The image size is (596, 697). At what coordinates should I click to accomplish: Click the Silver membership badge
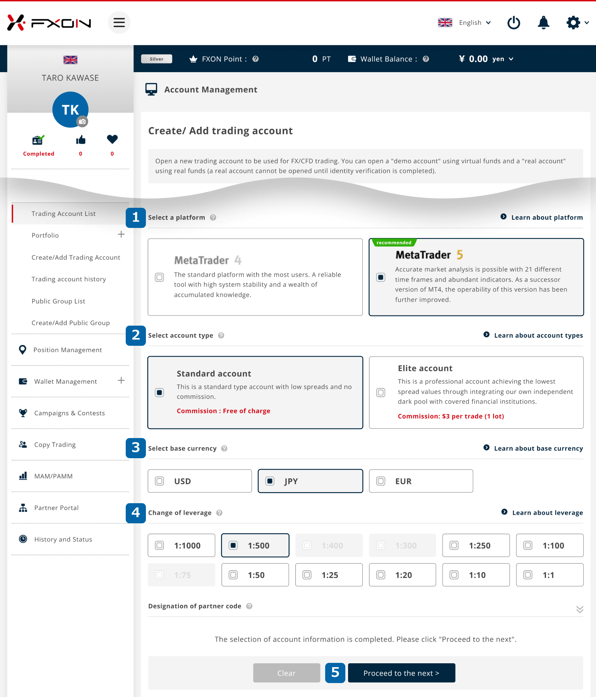pos(157,59)
